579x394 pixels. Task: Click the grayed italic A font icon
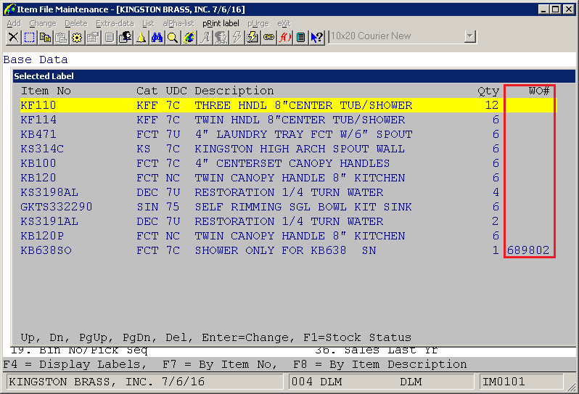pyautogui.click(x=205, y=37)
